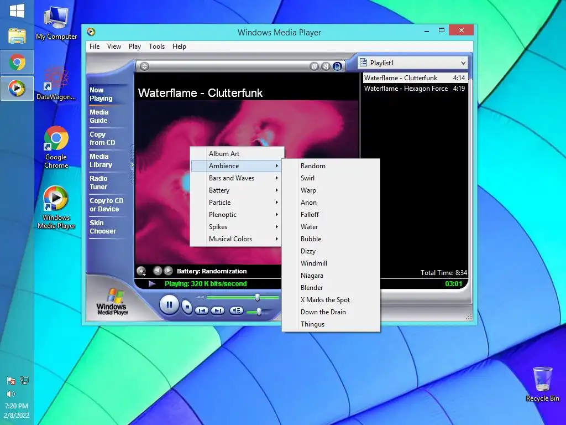
Task: Click the round toolbar shuffle button
Action: pos(314,66)
